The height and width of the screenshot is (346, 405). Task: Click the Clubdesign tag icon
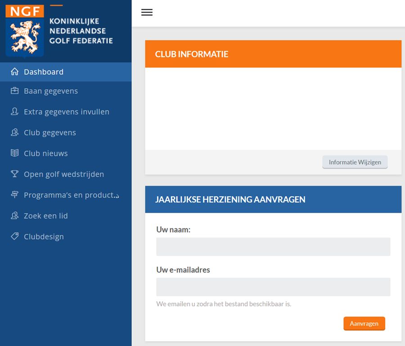pos(15,236)
